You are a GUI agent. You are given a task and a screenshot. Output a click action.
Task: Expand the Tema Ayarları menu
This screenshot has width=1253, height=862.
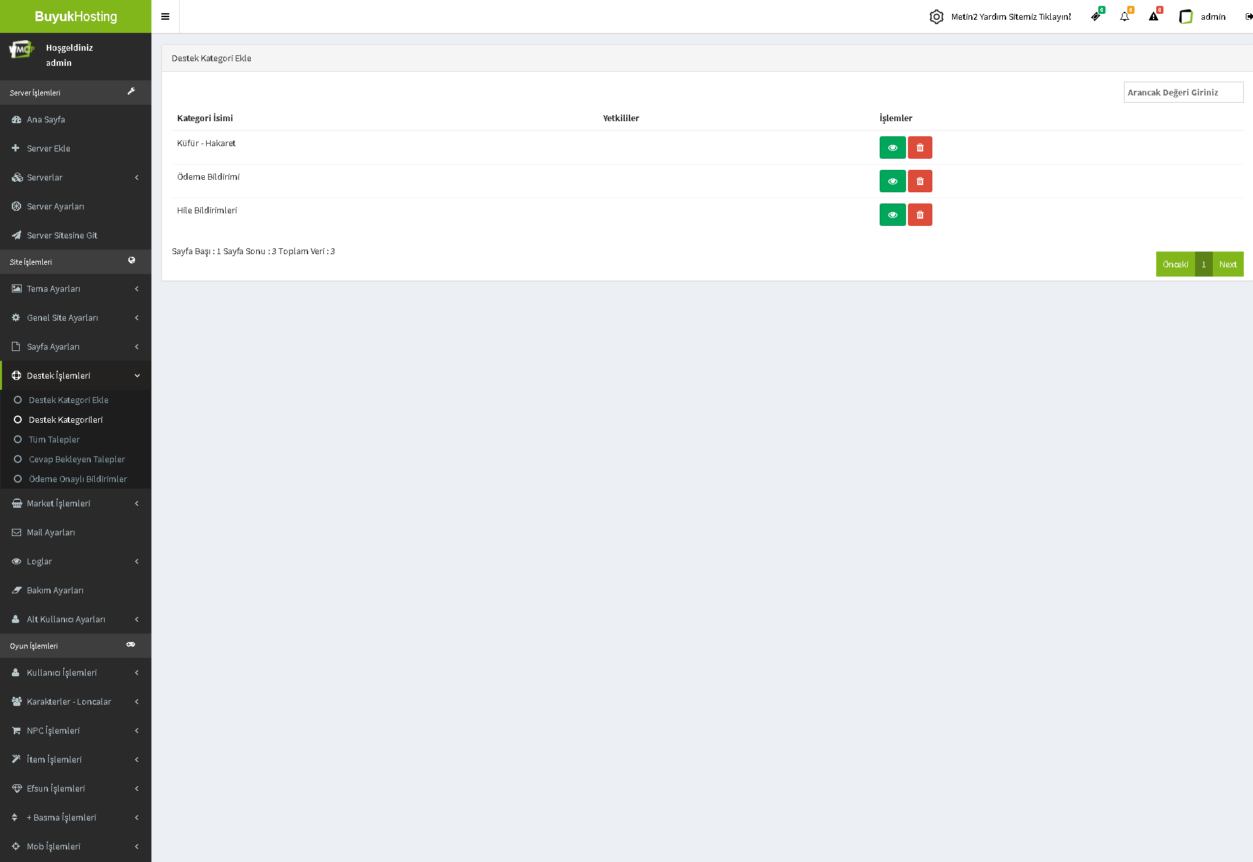click(76, 288)
